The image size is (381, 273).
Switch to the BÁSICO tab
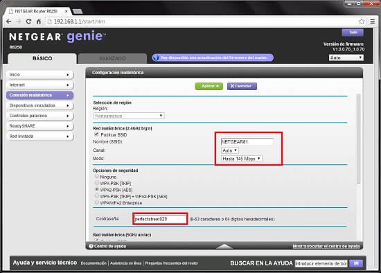pos(42,58)
